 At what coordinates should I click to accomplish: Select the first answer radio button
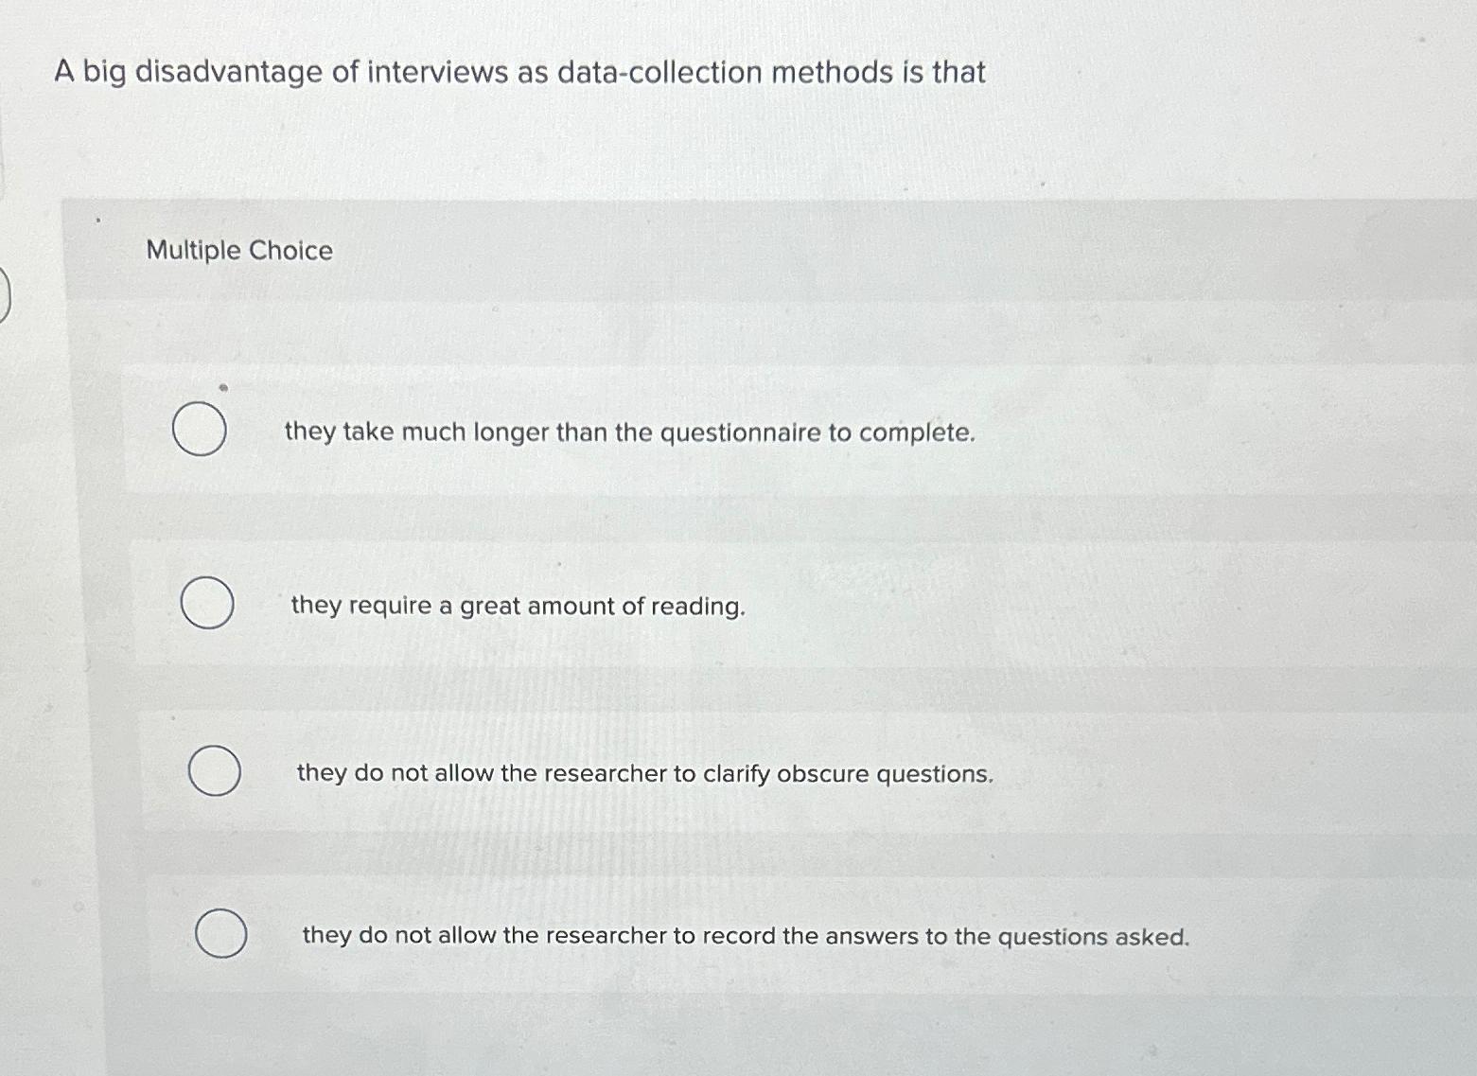point(201,430)
